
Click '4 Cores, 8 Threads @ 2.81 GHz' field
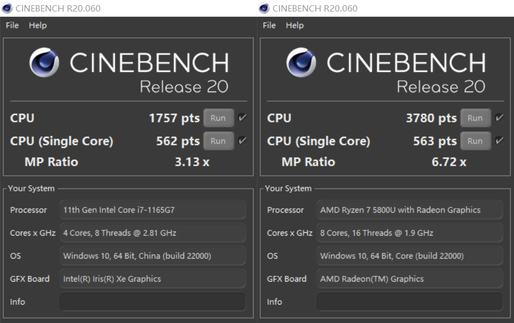152,233
